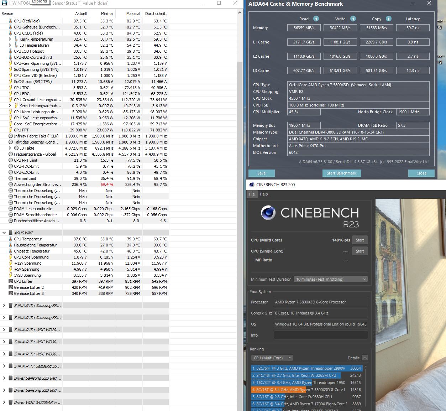The height and width of the screenshot is (411, 446).
Task: Select ranking entry Ryzen 7 1700X Eight-Core
Action: point(307,404)
